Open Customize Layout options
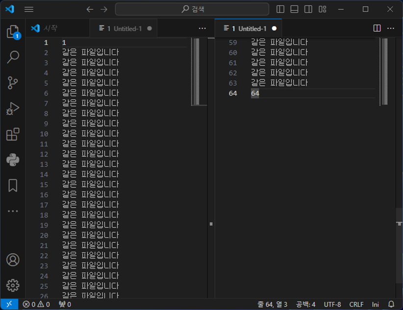 (322, 9)
